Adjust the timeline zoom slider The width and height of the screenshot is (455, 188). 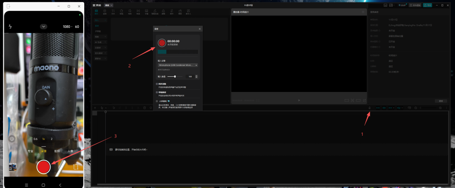click(428, 108)
